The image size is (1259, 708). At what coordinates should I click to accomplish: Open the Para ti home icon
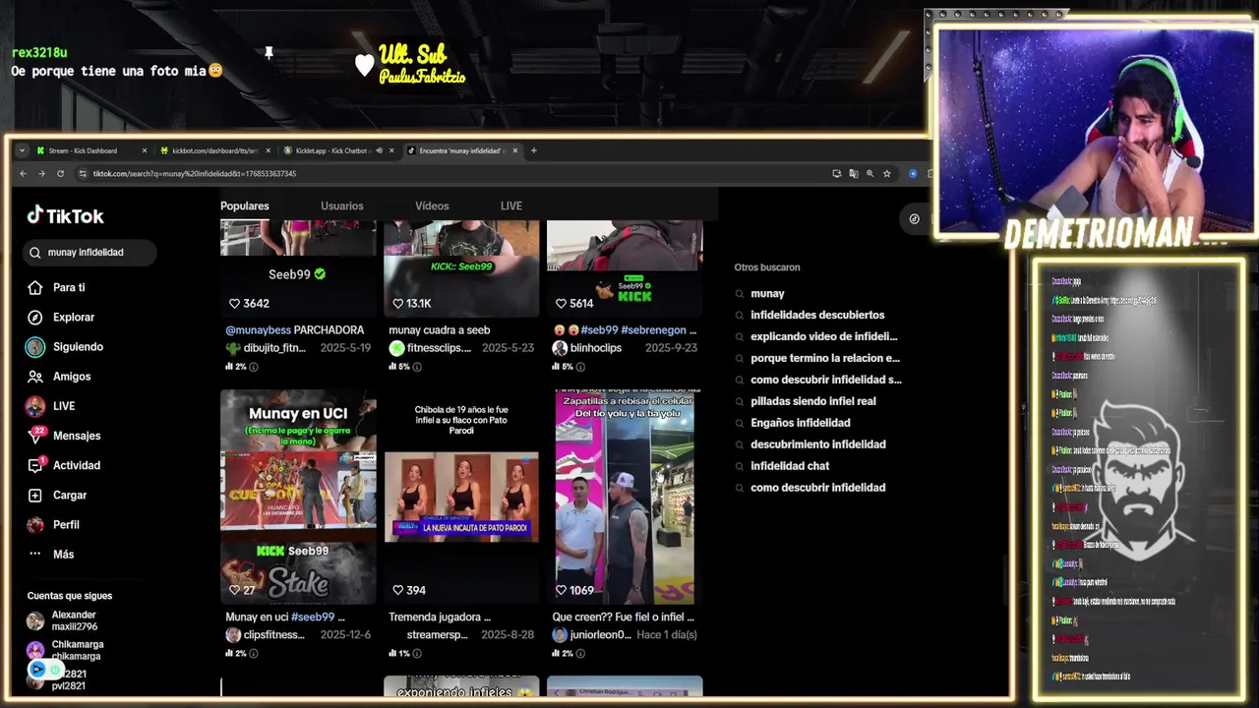(x=35, y=288)
